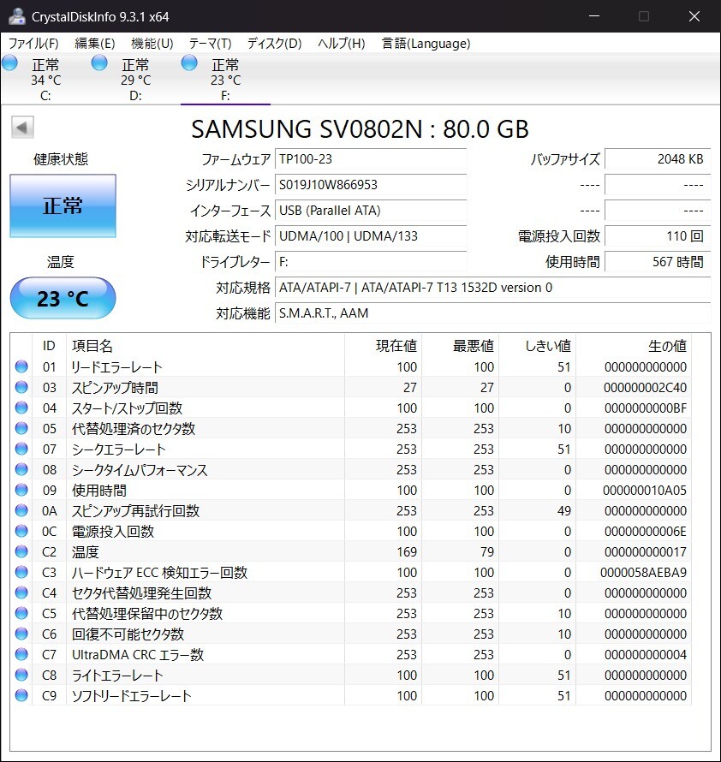Open the テーマ(T) menu
Screen dimensions: 721x762
pyautogui.click(x=210, y=44)
